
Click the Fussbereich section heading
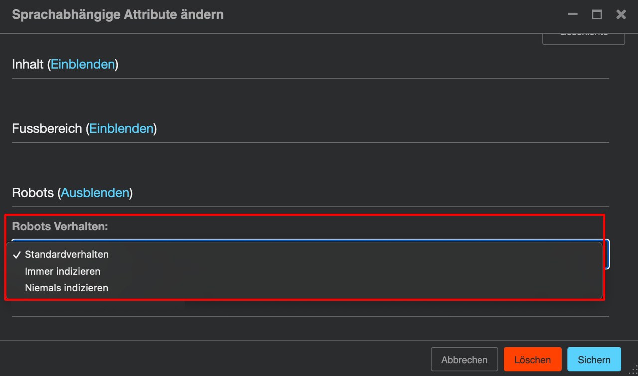tap(47, 128)
